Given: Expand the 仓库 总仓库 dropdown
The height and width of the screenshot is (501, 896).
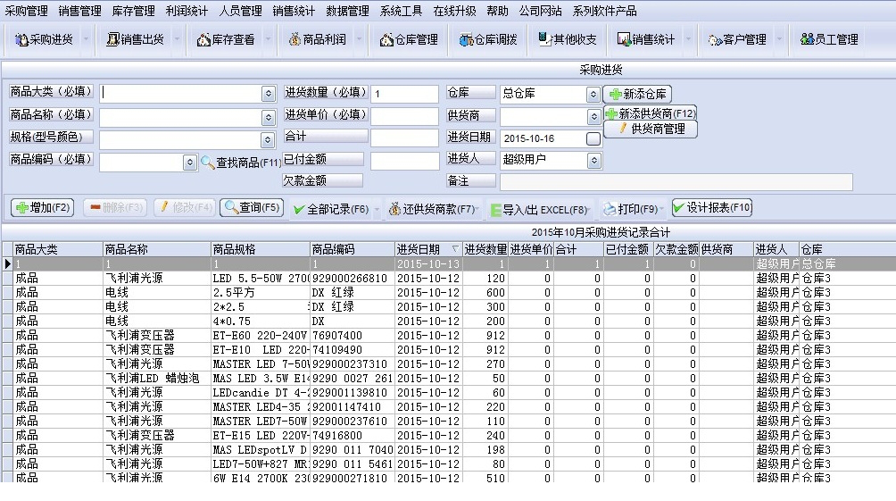Looking at the screenshot, I should coord(593,94).
